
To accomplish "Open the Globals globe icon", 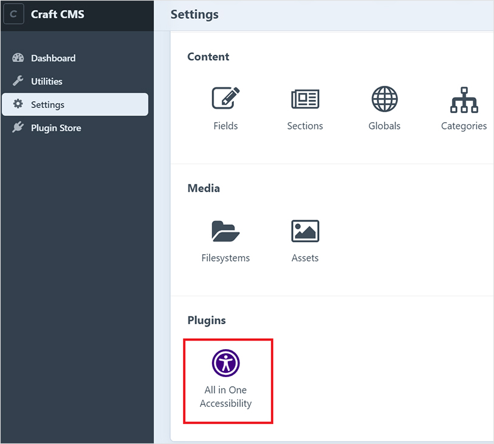I will click(385, 99).
